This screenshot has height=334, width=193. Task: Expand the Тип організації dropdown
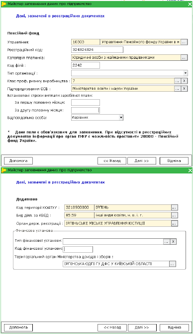point(186,73)
